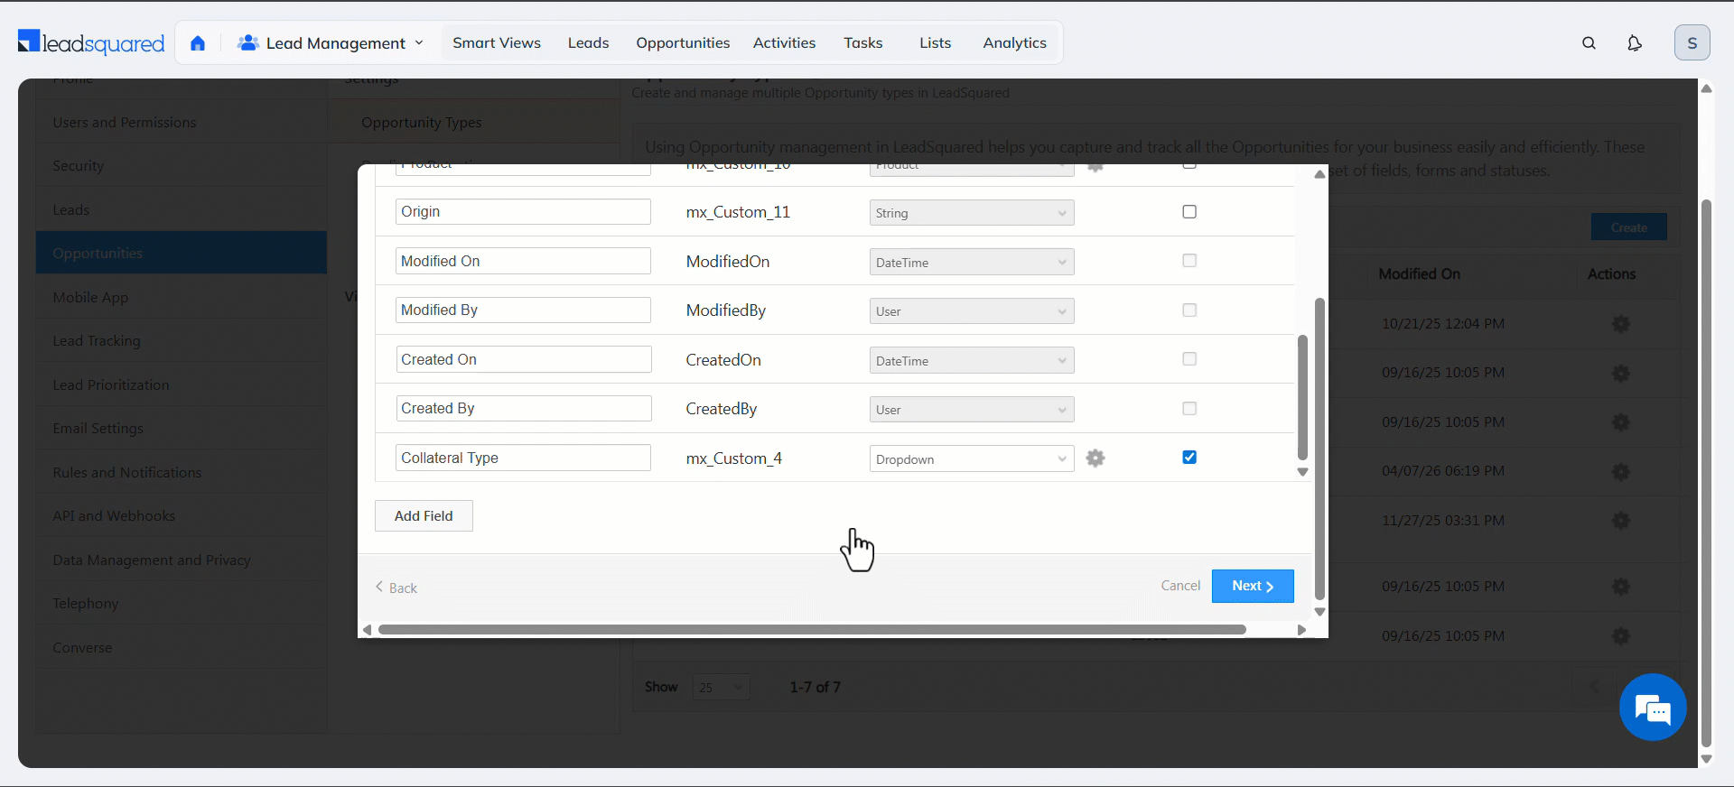Open the chat support bubble

[x=1653, y=708]
